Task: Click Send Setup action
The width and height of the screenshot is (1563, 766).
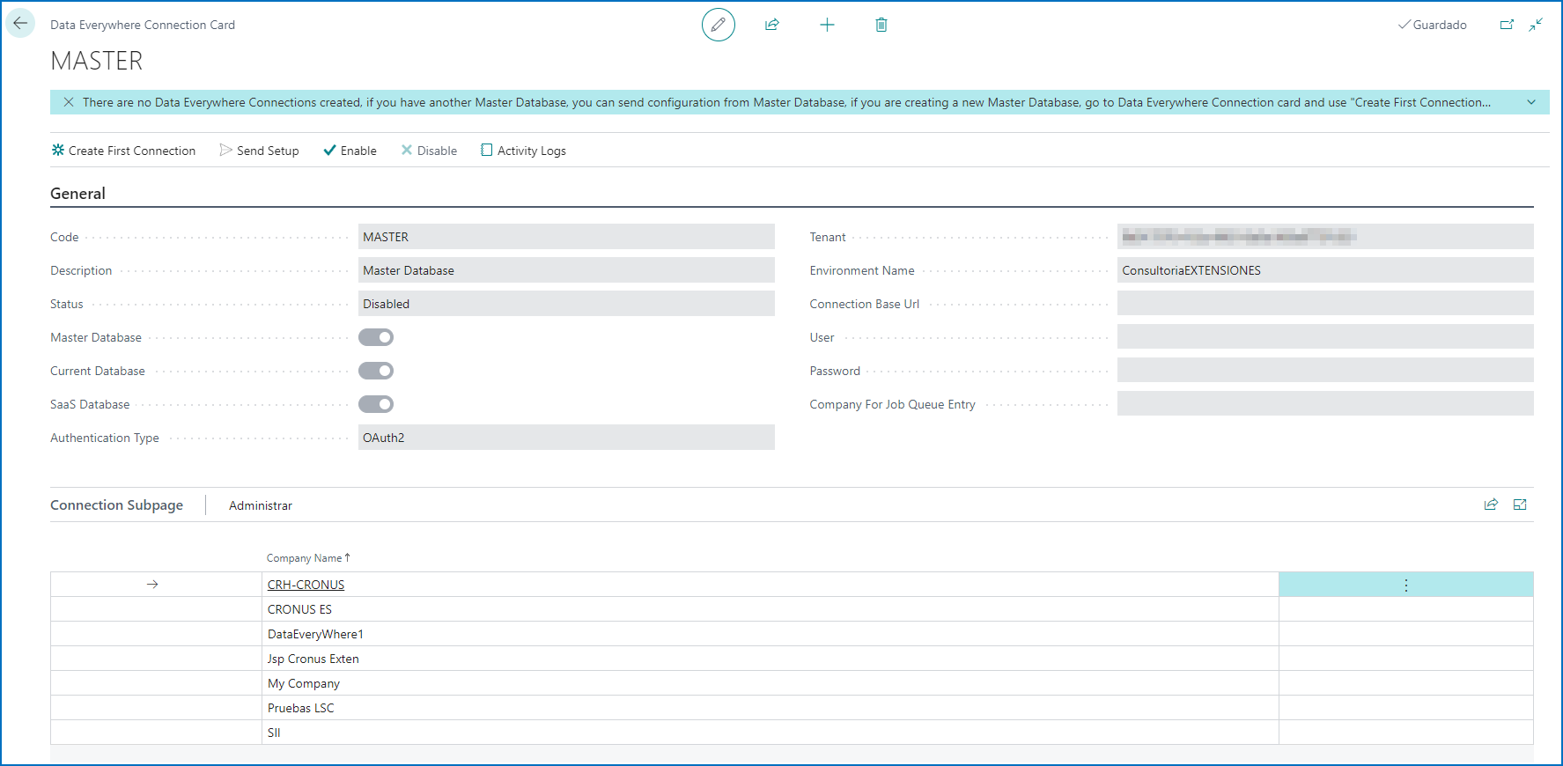Action: pyautogui.click(x=259, y=151)
